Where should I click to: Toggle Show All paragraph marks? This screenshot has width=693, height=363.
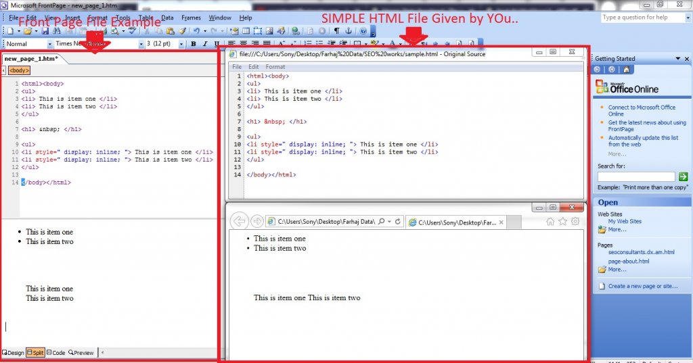pos(337,31)
